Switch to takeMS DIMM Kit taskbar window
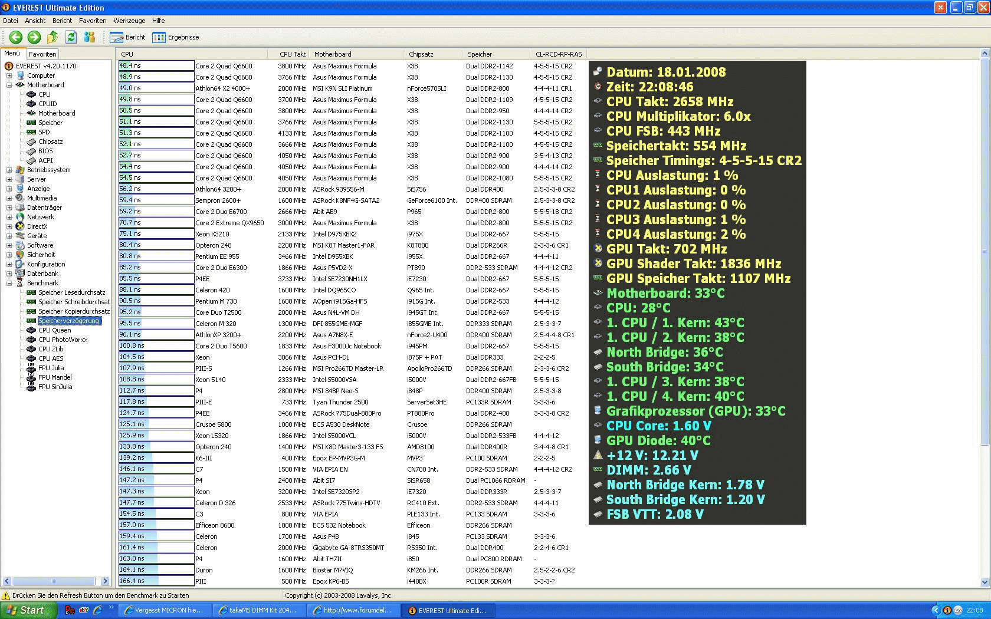This screenshot has width=991, height=619. coord(258,611)
